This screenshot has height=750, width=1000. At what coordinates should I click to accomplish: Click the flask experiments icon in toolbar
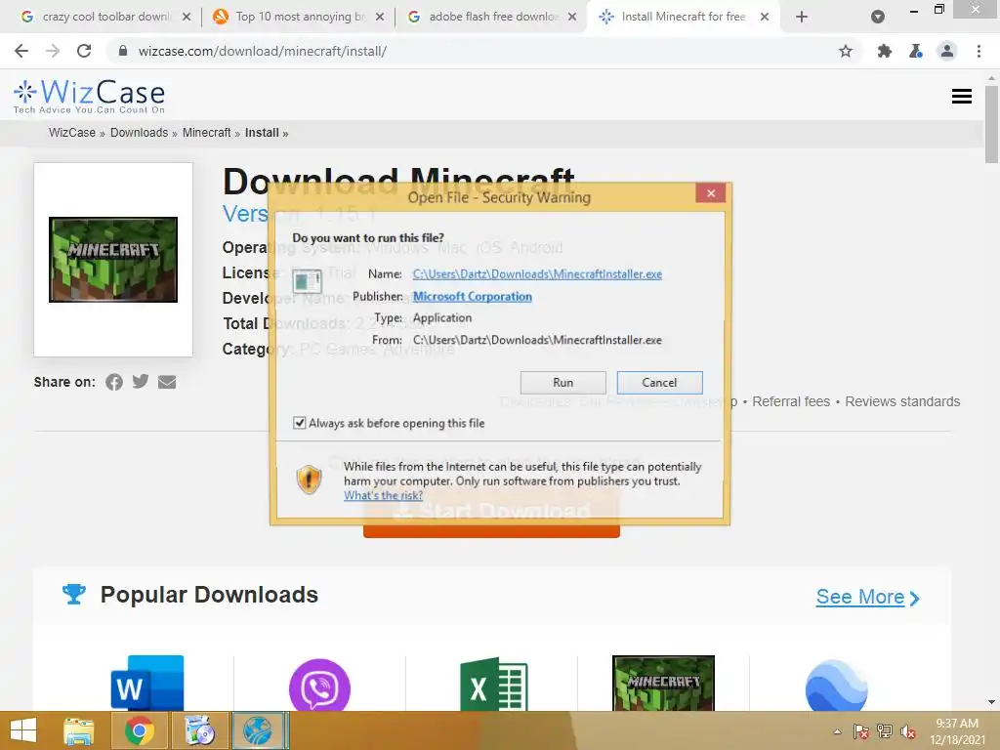[916, 51]
